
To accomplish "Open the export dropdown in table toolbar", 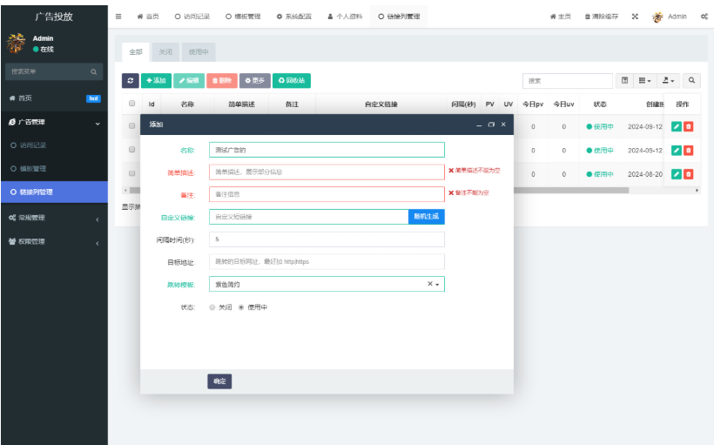I will 668,81.
